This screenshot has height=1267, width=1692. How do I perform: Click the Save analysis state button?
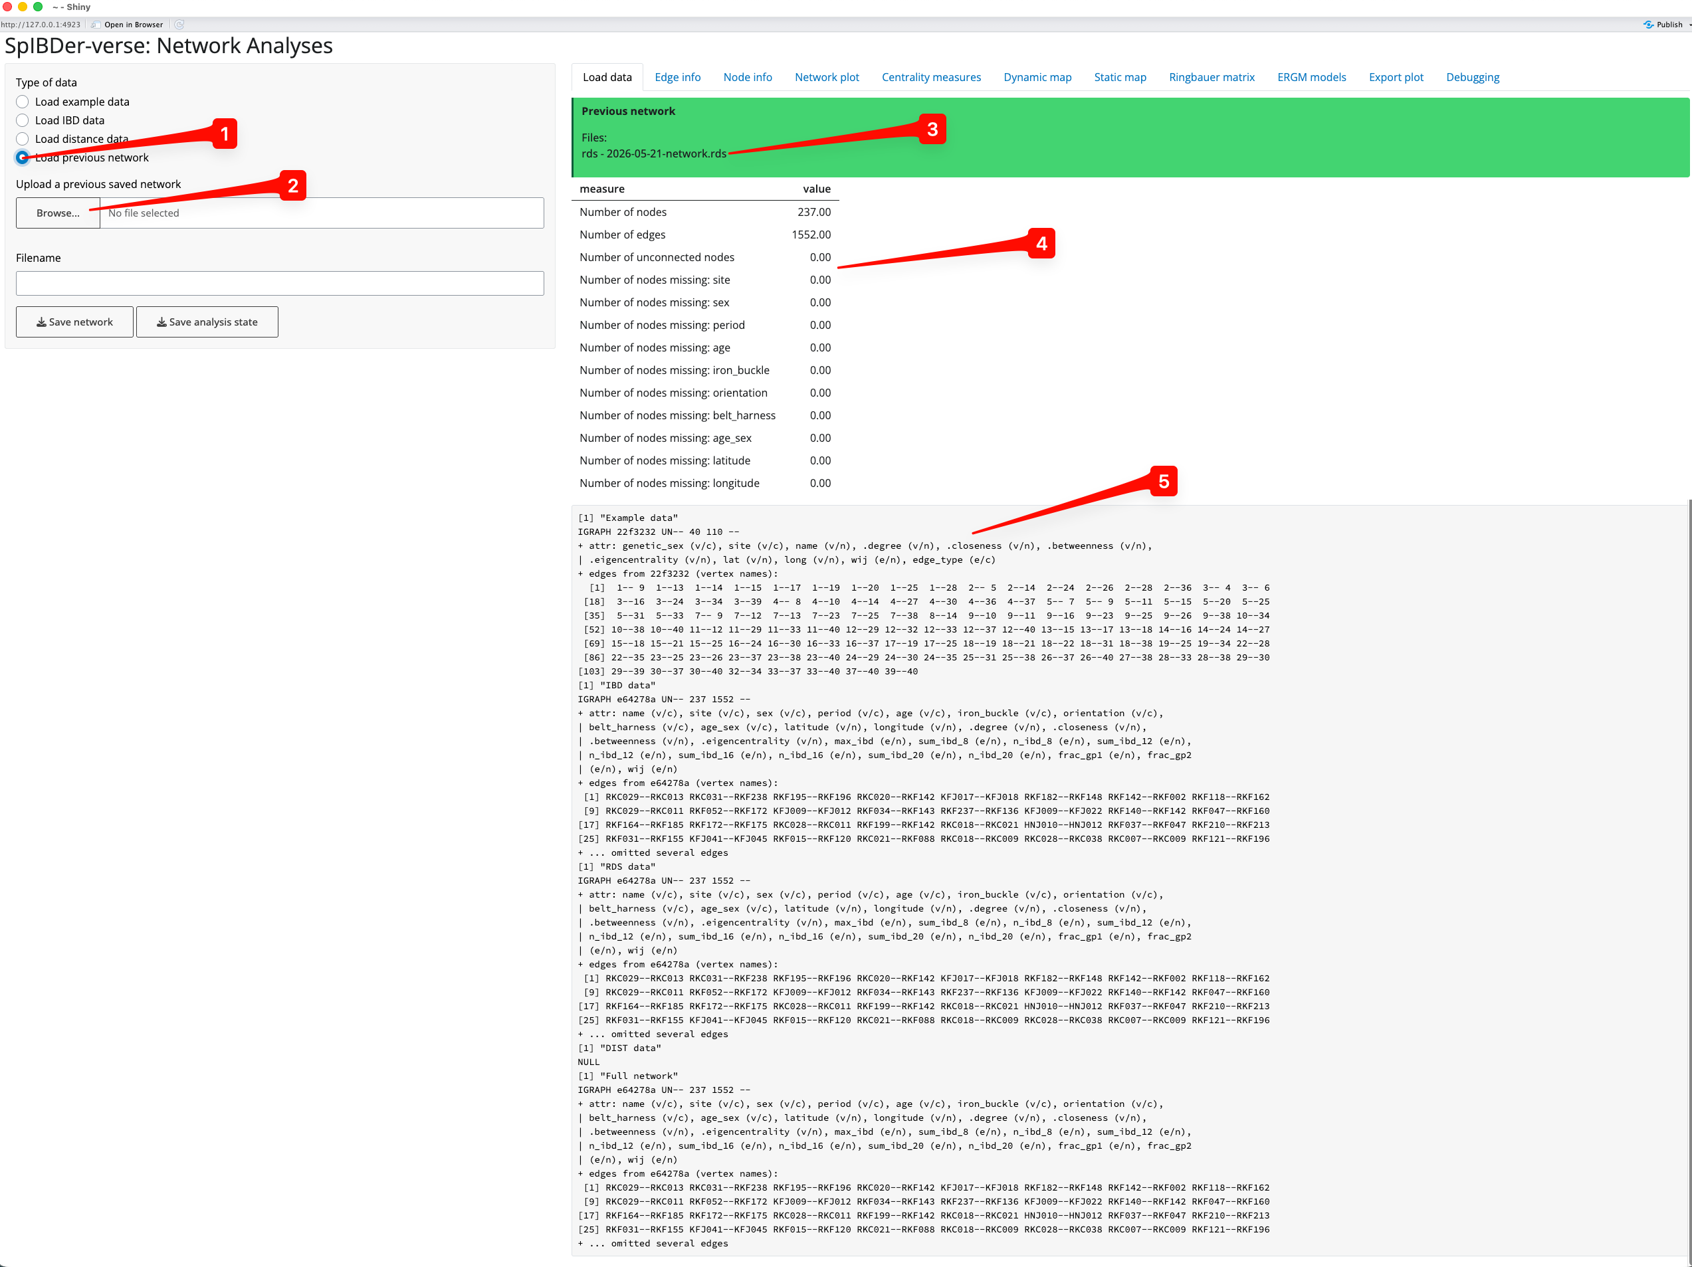207,322
